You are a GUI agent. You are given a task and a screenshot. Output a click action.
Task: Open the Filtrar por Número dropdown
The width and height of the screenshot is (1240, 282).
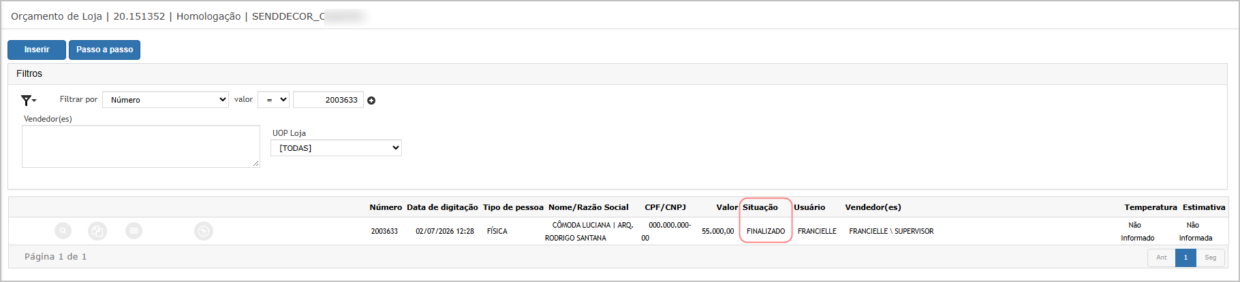click(x=166, y=100)
